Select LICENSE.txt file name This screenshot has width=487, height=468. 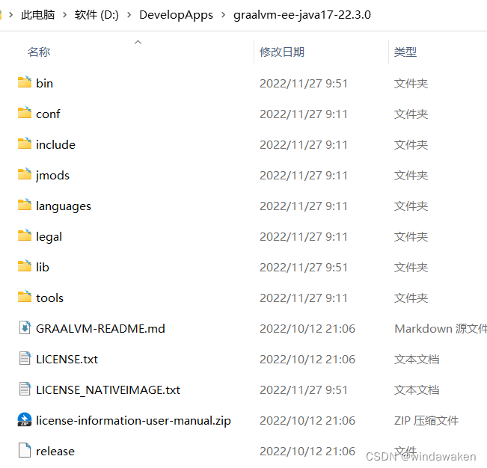(x=67, y=360)
